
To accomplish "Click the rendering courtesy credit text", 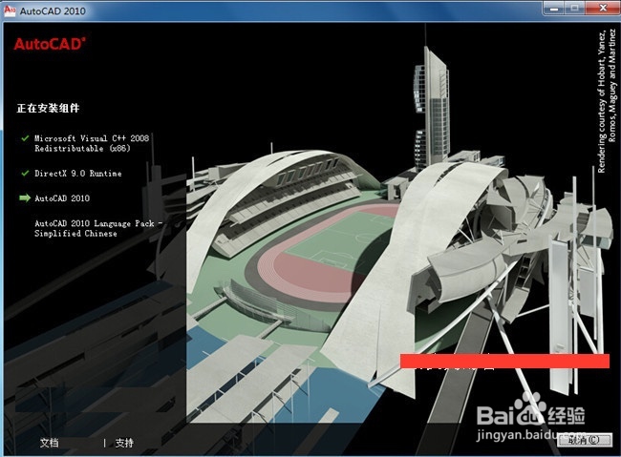I will (607, 101).
